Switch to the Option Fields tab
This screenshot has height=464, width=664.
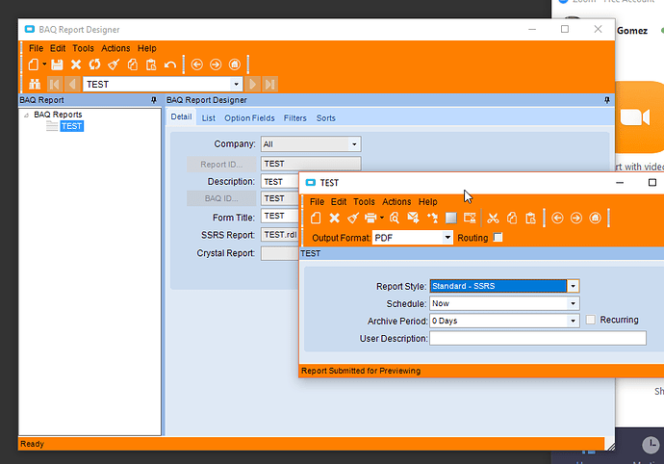pos(249,118)
